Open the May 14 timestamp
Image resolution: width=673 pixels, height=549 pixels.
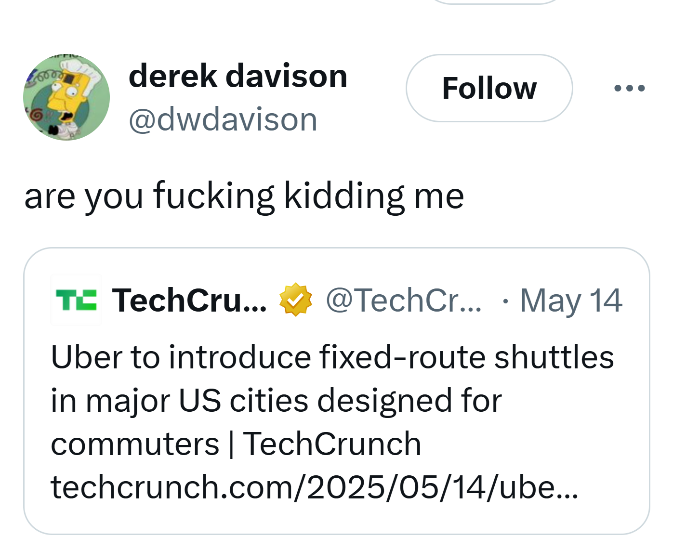click(x=571, y=301)
